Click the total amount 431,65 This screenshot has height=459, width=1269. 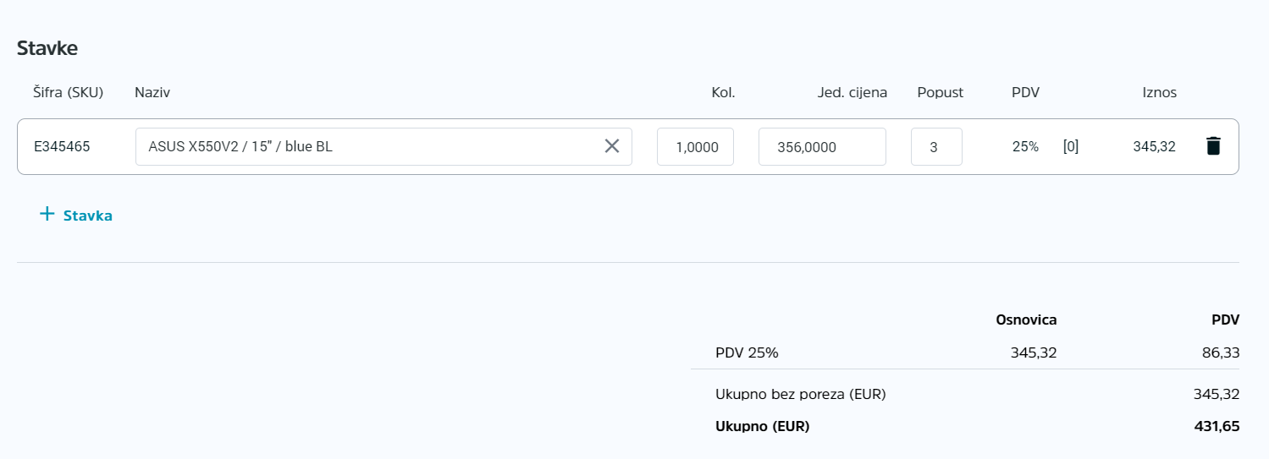tap(1217, 427)
